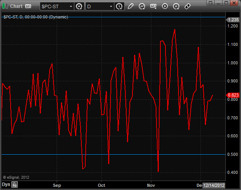Click inside the $PC-ST symbol field

(55, 6)
